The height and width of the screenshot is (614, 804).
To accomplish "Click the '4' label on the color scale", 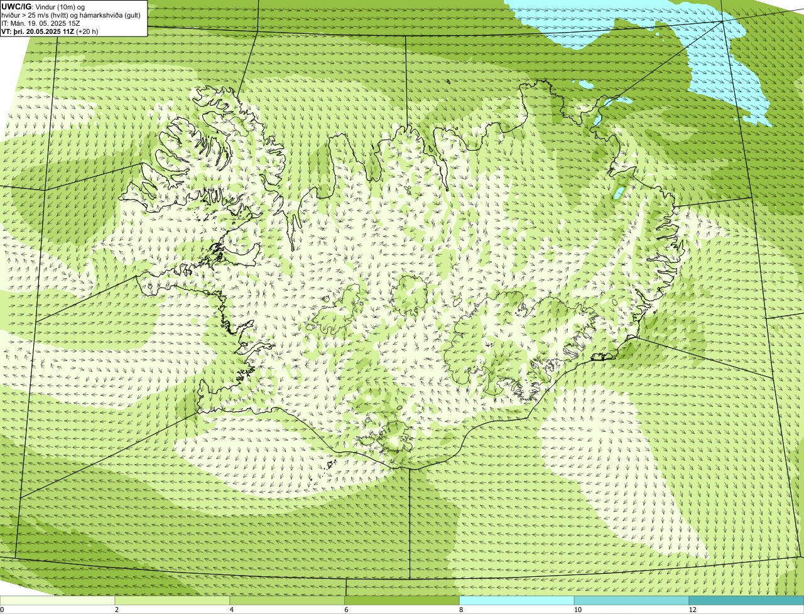I will [x=232, y=610].
